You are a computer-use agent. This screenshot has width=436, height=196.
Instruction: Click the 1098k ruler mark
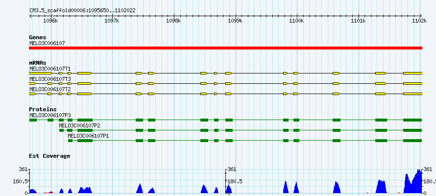coord(174,21)
